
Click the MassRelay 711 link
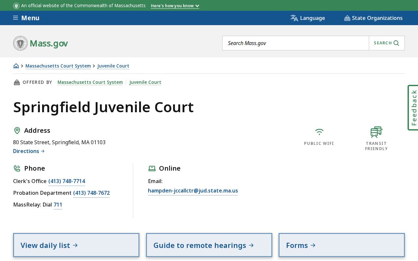tap(58, 205)
